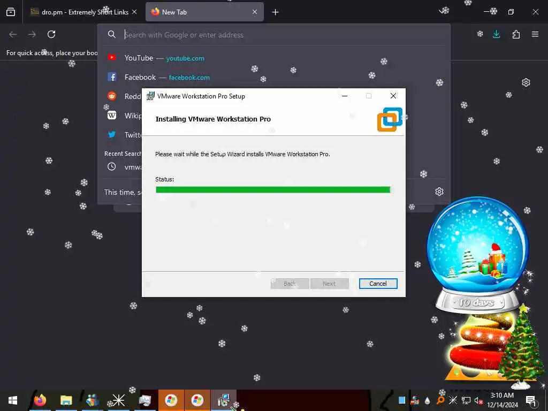Click Cancel in VMware setup dialog
The width and height of the screenshot is (548, 411).
378,284
